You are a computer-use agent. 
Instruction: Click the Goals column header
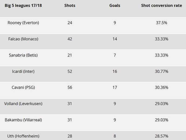(x=115, y=5)
